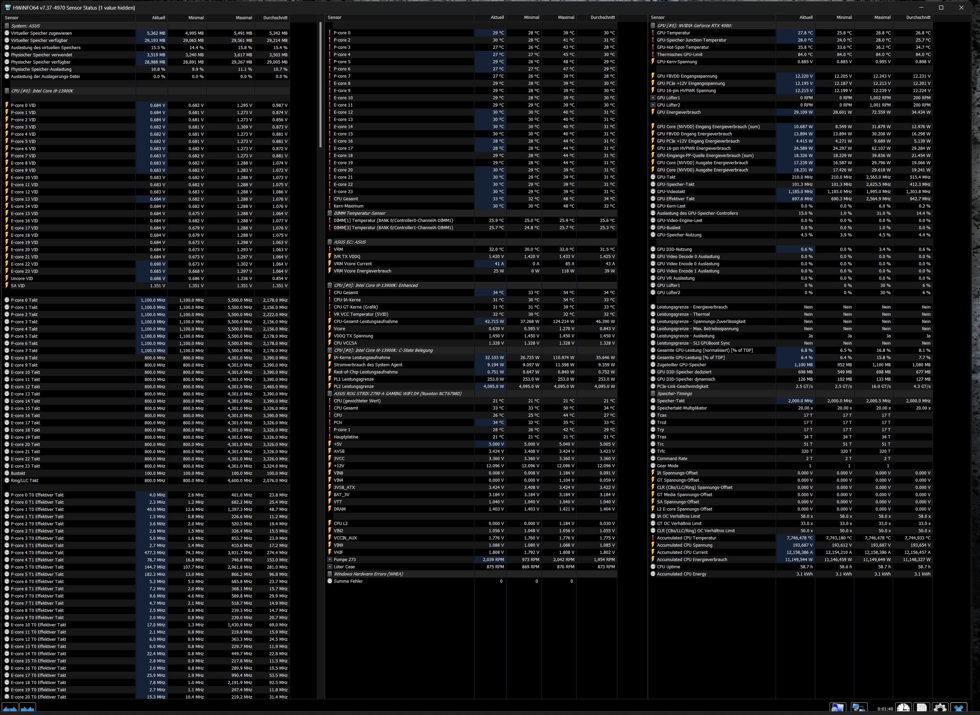Click the Maximal column header in middle panel
This screenshot has width=980, height=715.
(566, 17)
